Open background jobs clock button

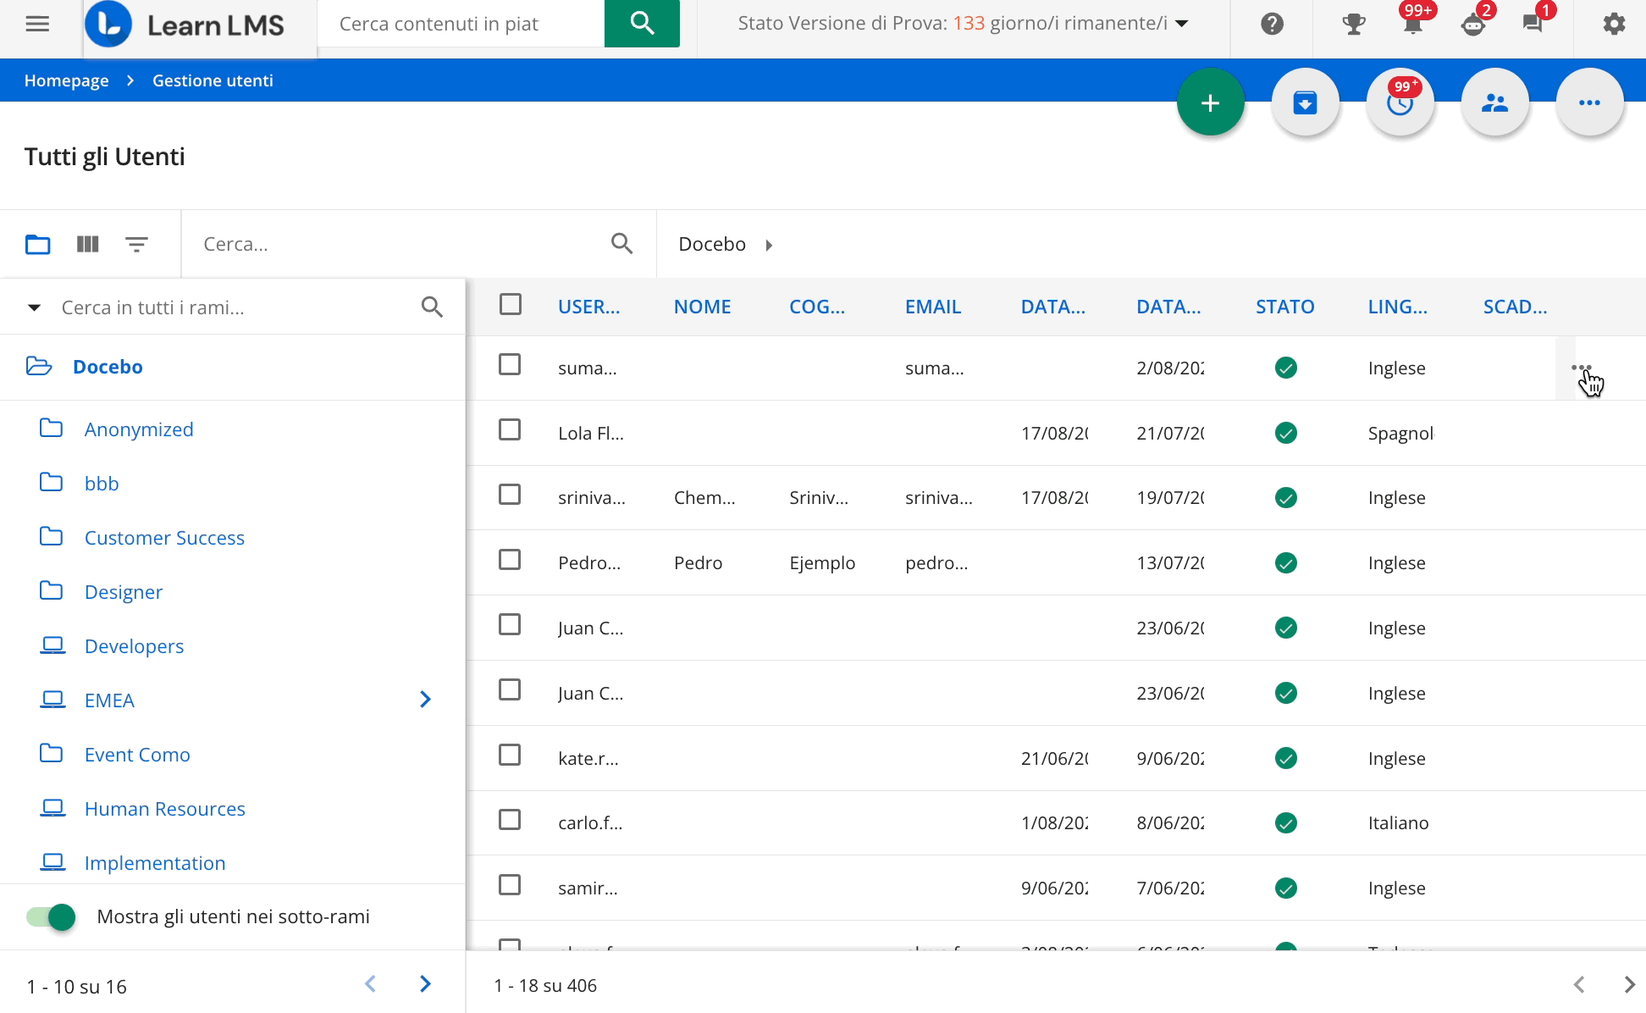1400,102
